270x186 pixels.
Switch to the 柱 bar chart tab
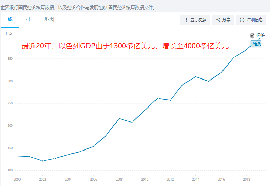29,19
